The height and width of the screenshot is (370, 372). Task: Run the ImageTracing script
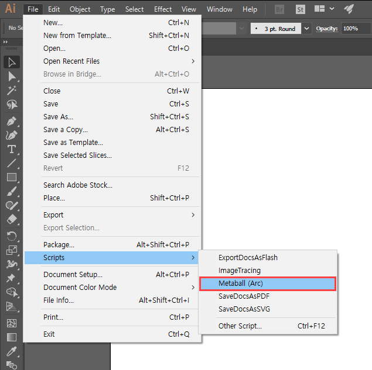pyautogui.click(x=268, y=271)
